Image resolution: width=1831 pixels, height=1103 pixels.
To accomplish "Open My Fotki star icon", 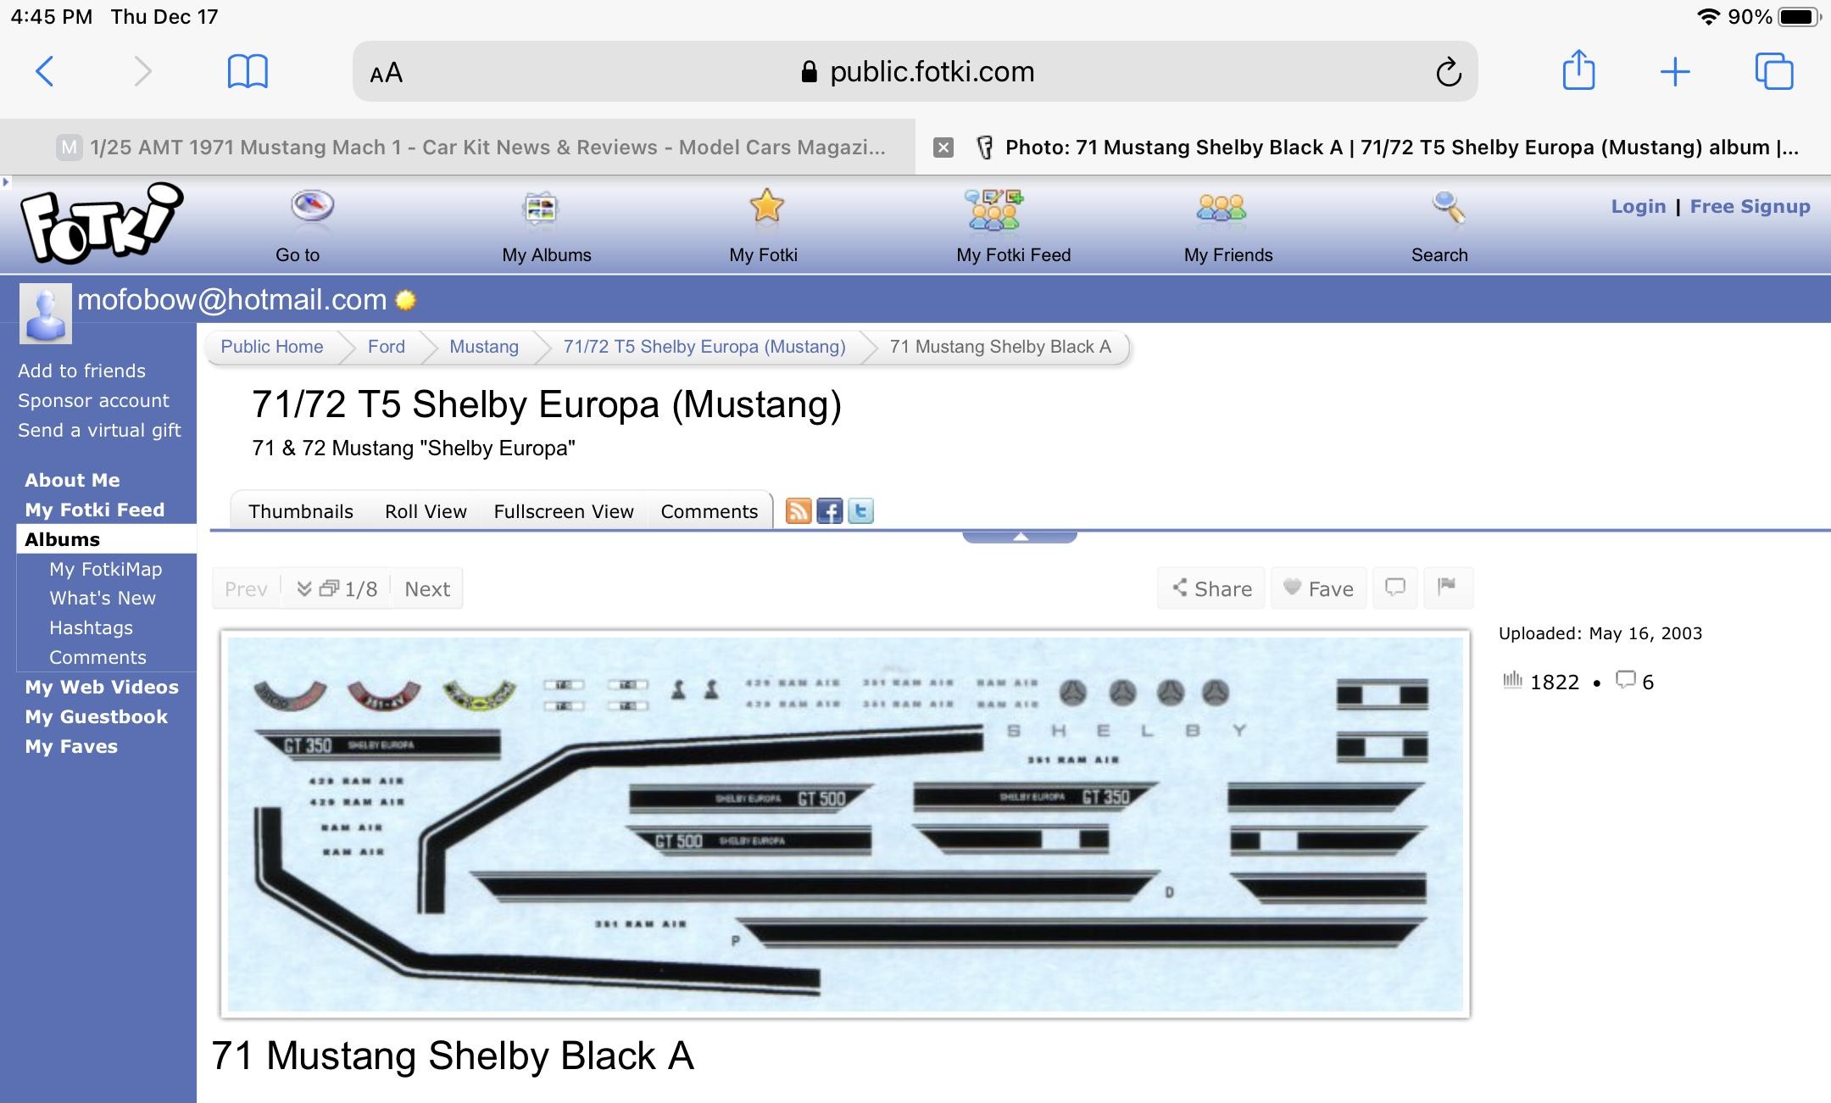I will click(x=766, y=206).
